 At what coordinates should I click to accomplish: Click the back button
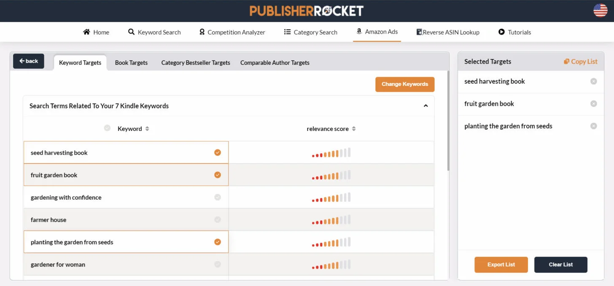coord(29,61)
